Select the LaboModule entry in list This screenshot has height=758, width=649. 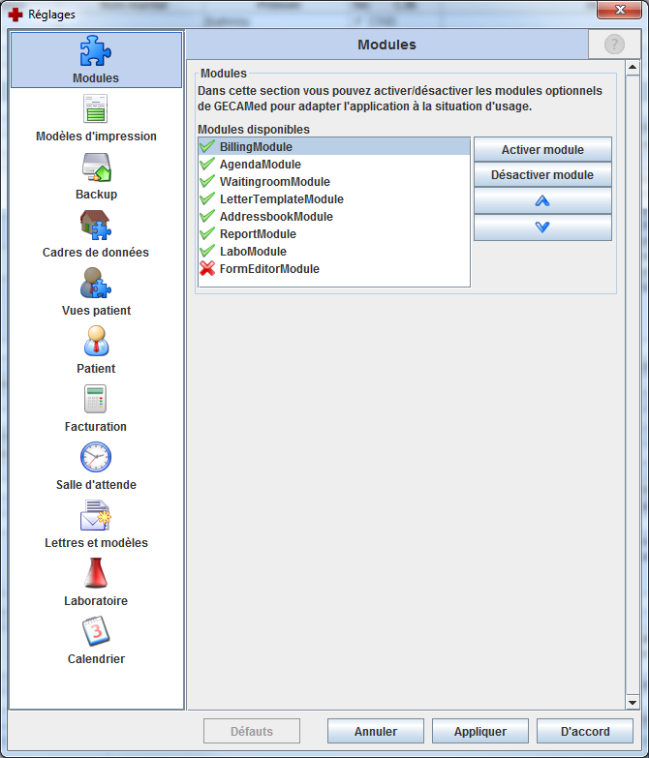252,252
